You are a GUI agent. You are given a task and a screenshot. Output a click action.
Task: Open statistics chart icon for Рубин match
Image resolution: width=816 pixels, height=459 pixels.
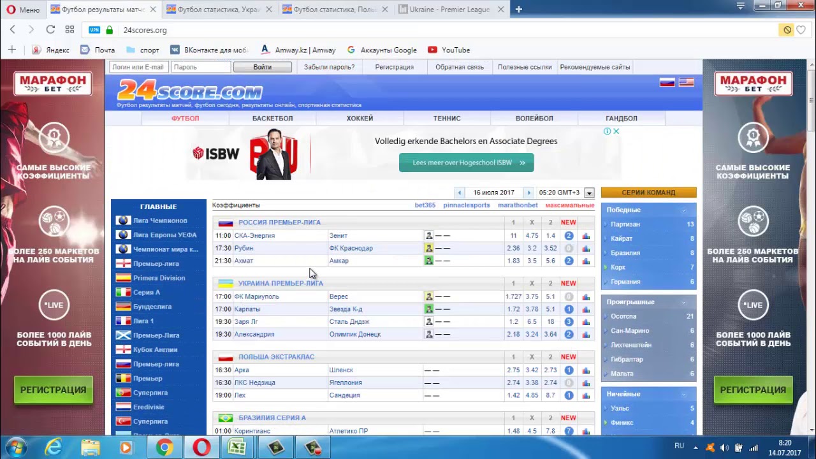click(x=586, y=249)
